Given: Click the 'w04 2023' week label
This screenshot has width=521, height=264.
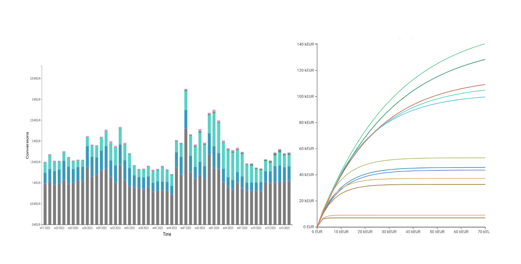Looking at the screenshot, I should (x=228, y=228).
